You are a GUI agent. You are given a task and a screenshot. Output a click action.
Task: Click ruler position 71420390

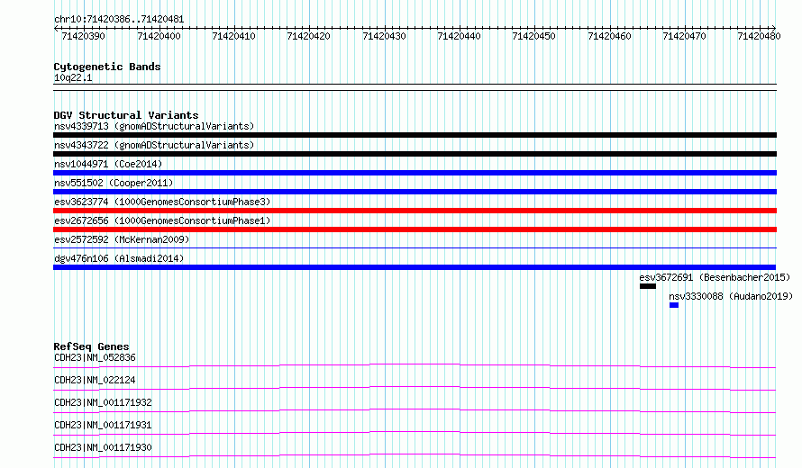(x=84, y=36)
